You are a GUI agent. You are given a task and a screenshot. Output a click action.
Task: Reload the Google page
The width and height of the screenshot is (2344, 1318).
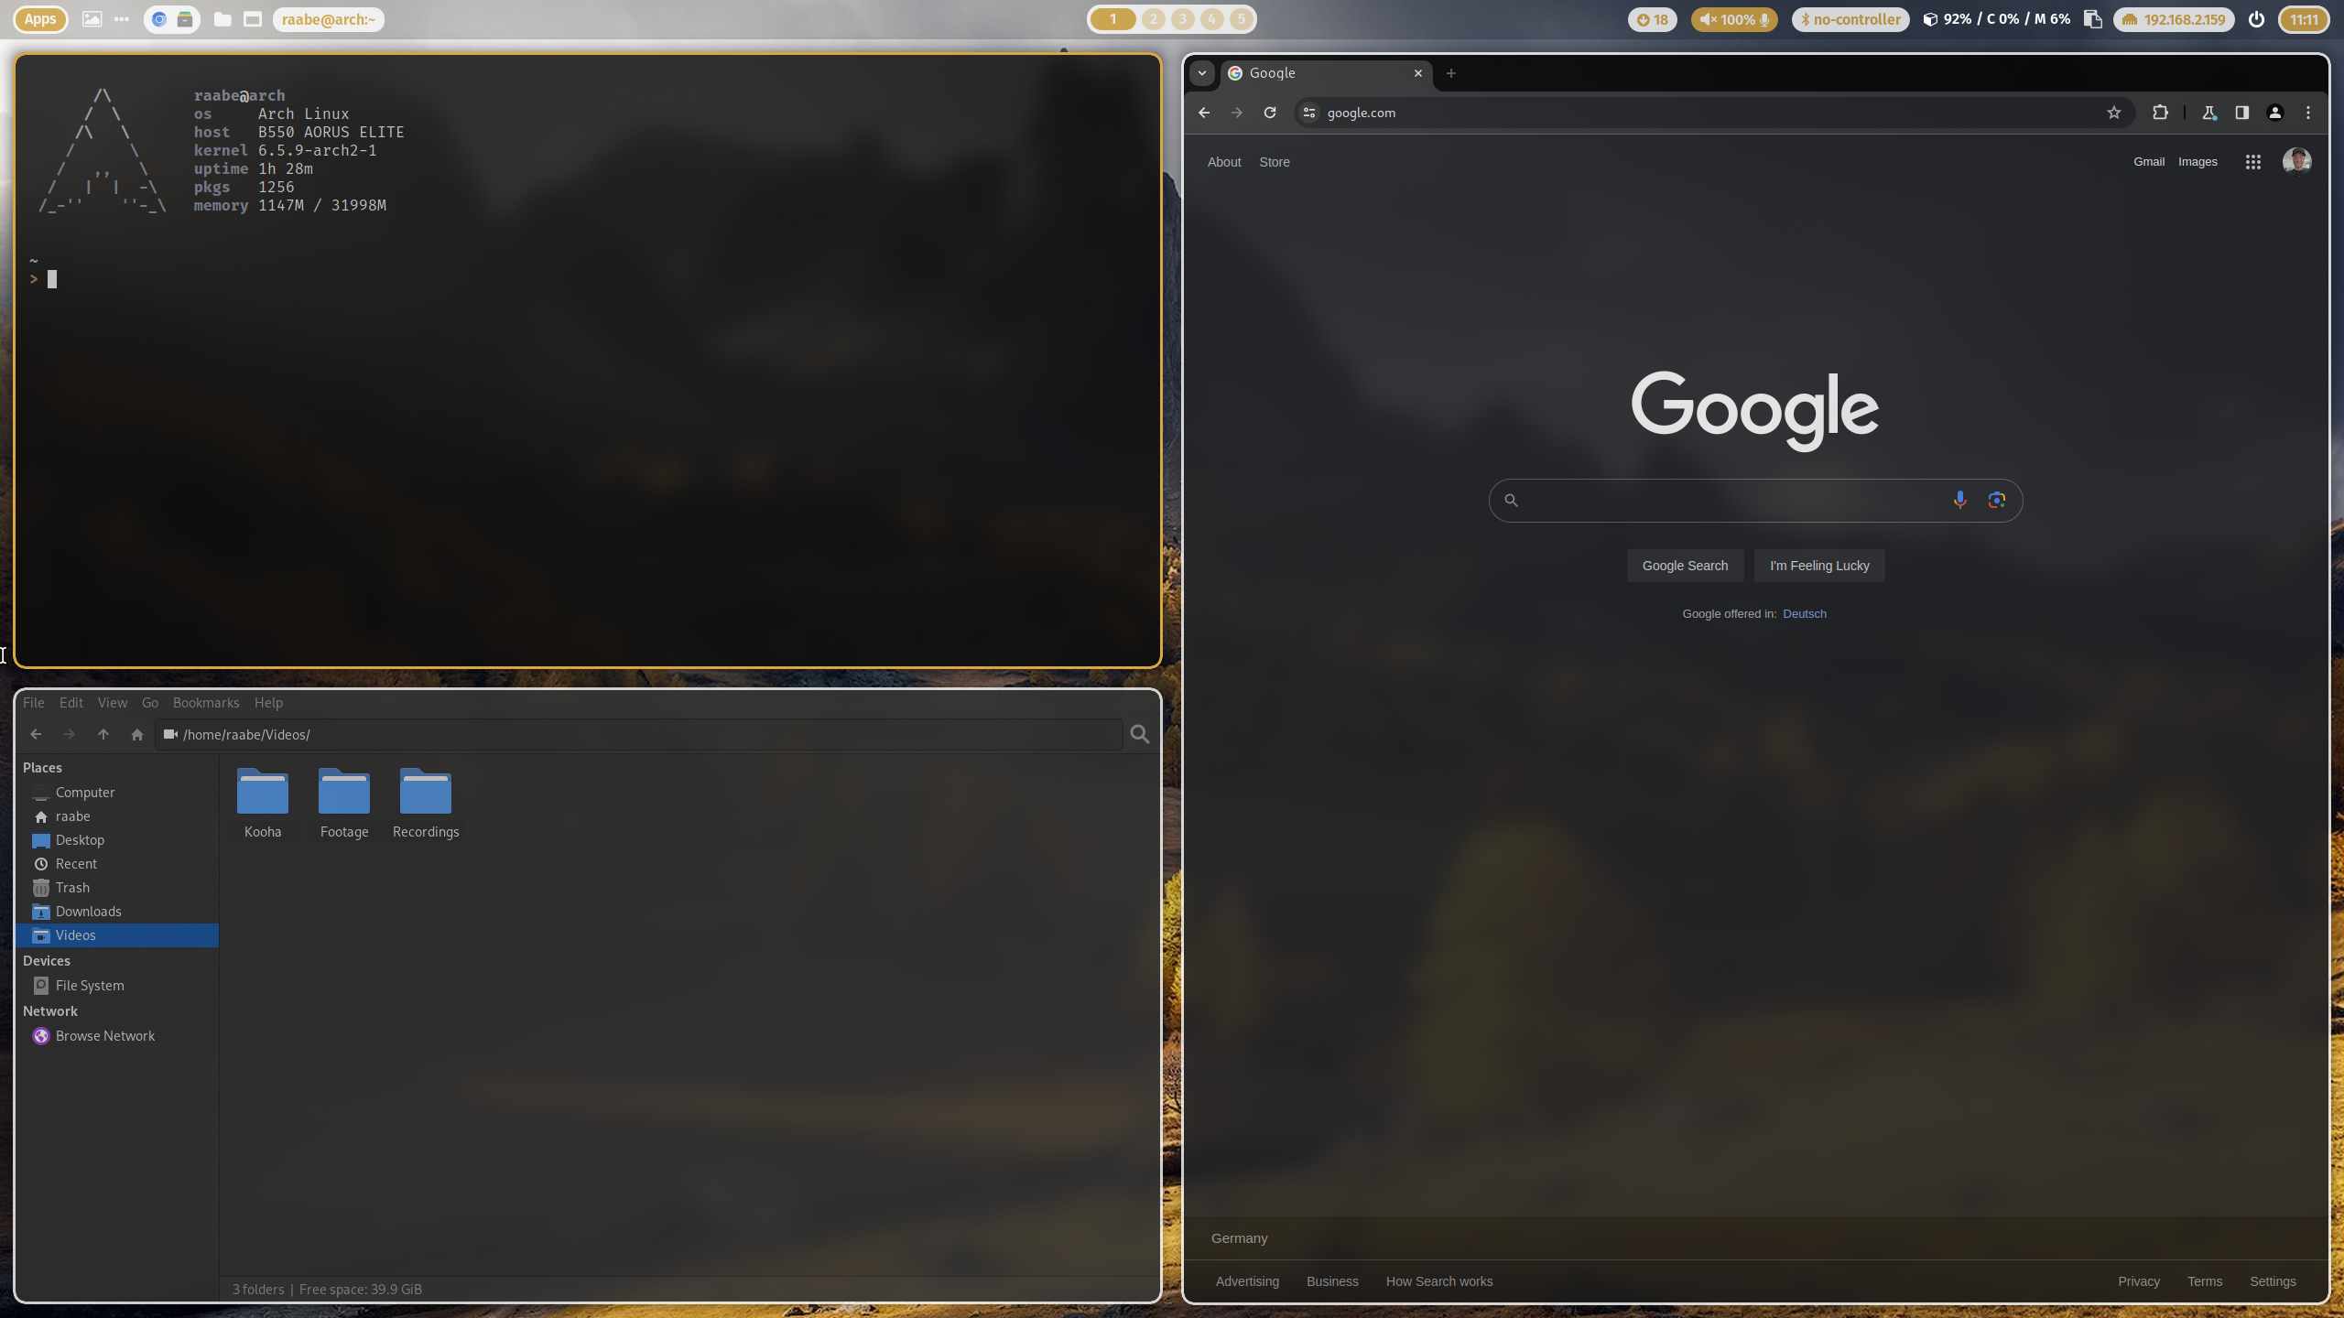tap(1270, 113)
